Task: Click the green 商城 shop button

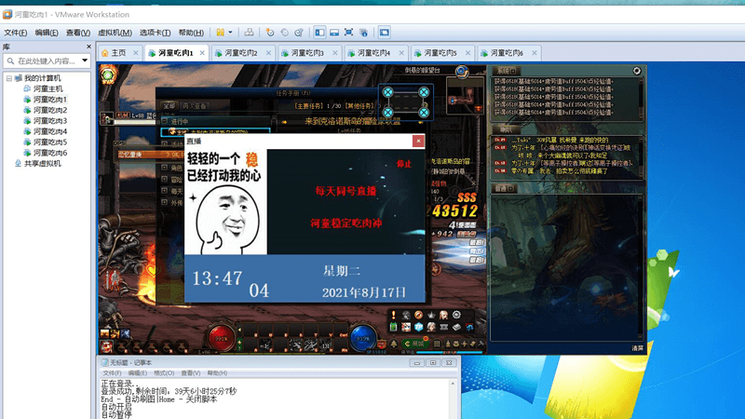Action: coord(414,344)
